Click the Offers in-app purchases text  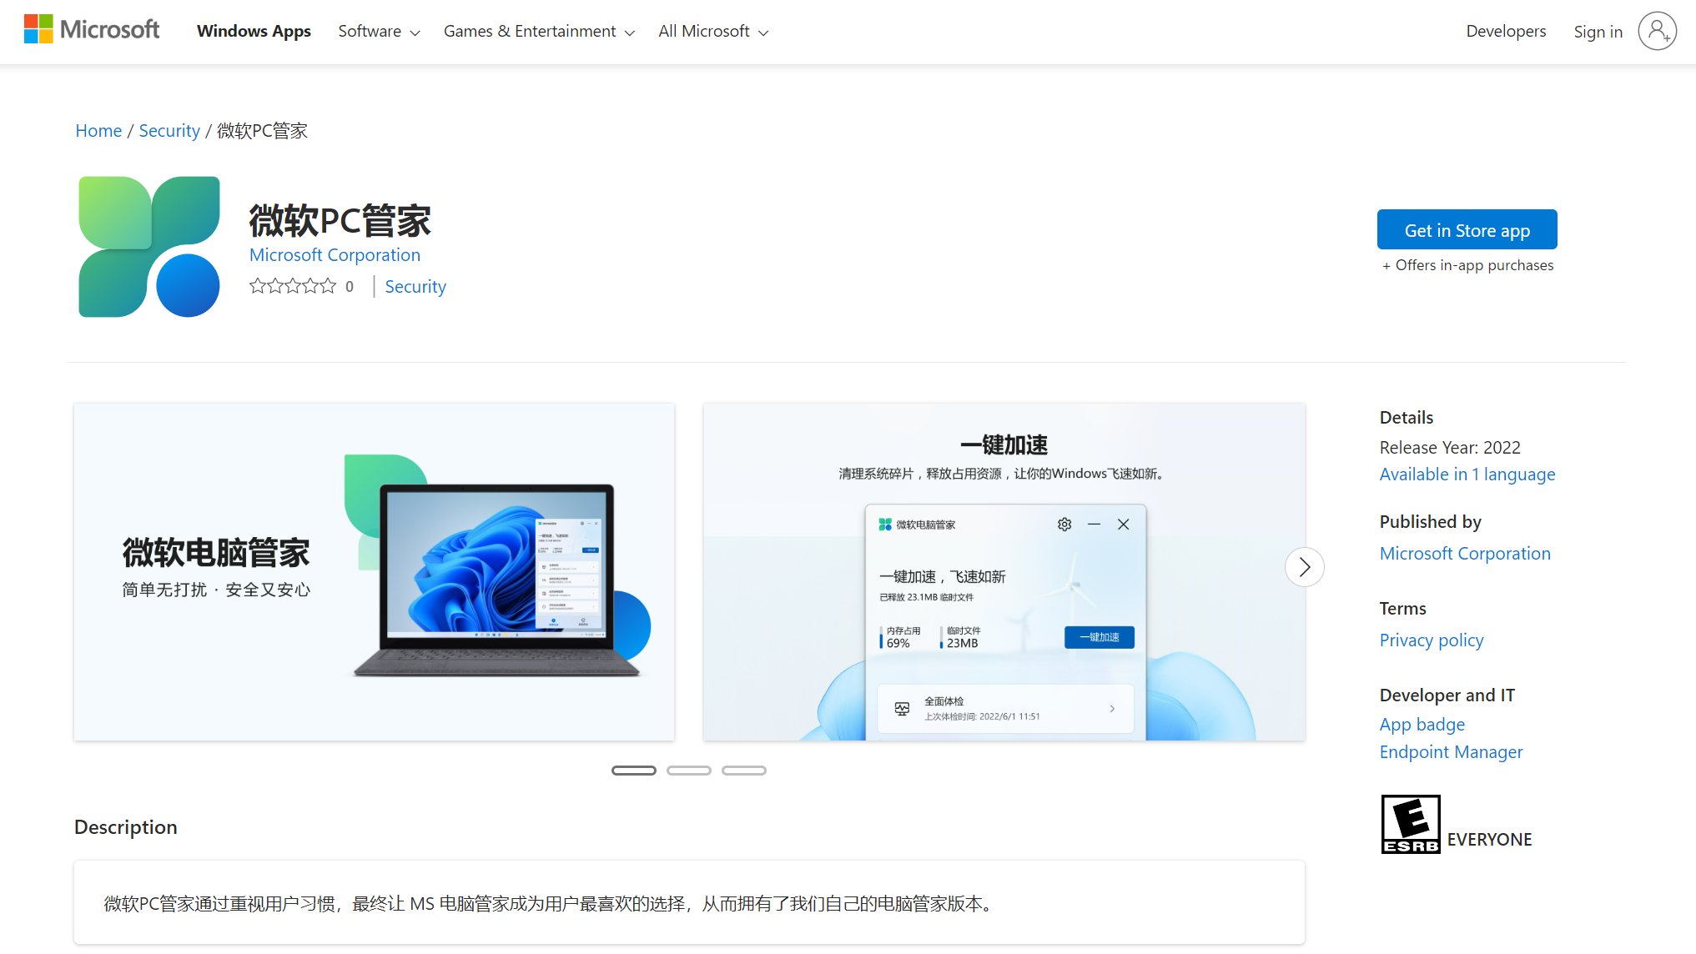coord(1468,265)
